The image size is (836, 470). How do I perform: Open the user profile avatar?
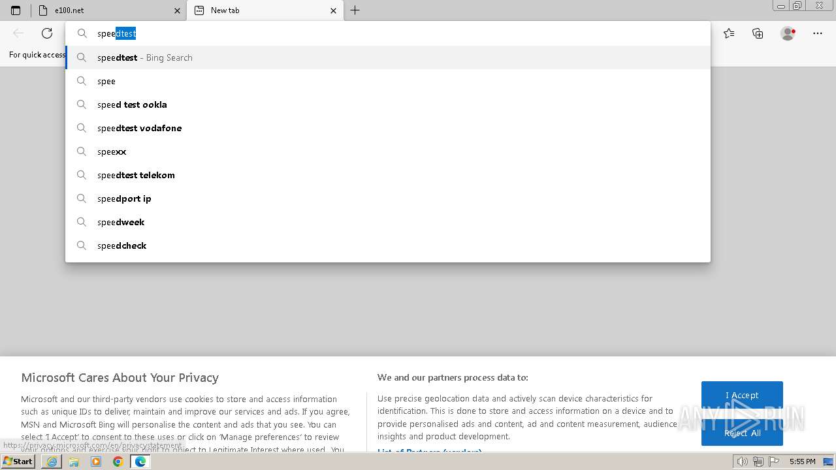click(x=788, y=33)
